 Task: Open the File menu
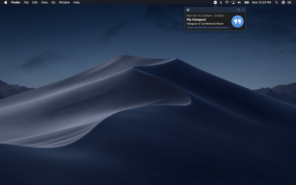26,3
